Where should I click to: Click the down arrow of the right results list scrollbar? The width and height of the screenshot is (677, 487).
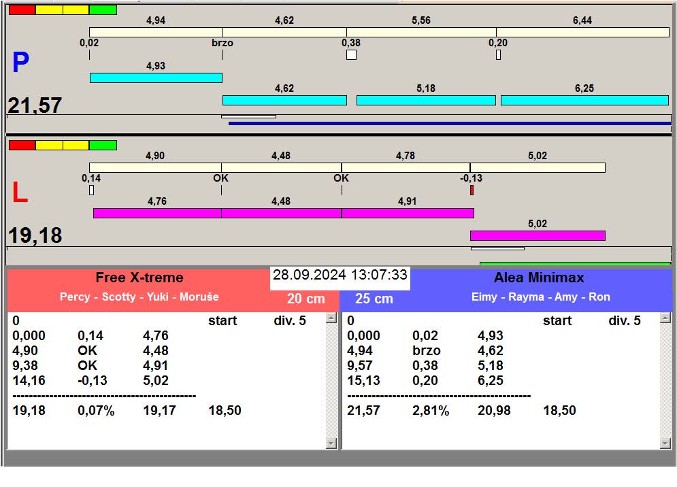click(x=665, y=443)
